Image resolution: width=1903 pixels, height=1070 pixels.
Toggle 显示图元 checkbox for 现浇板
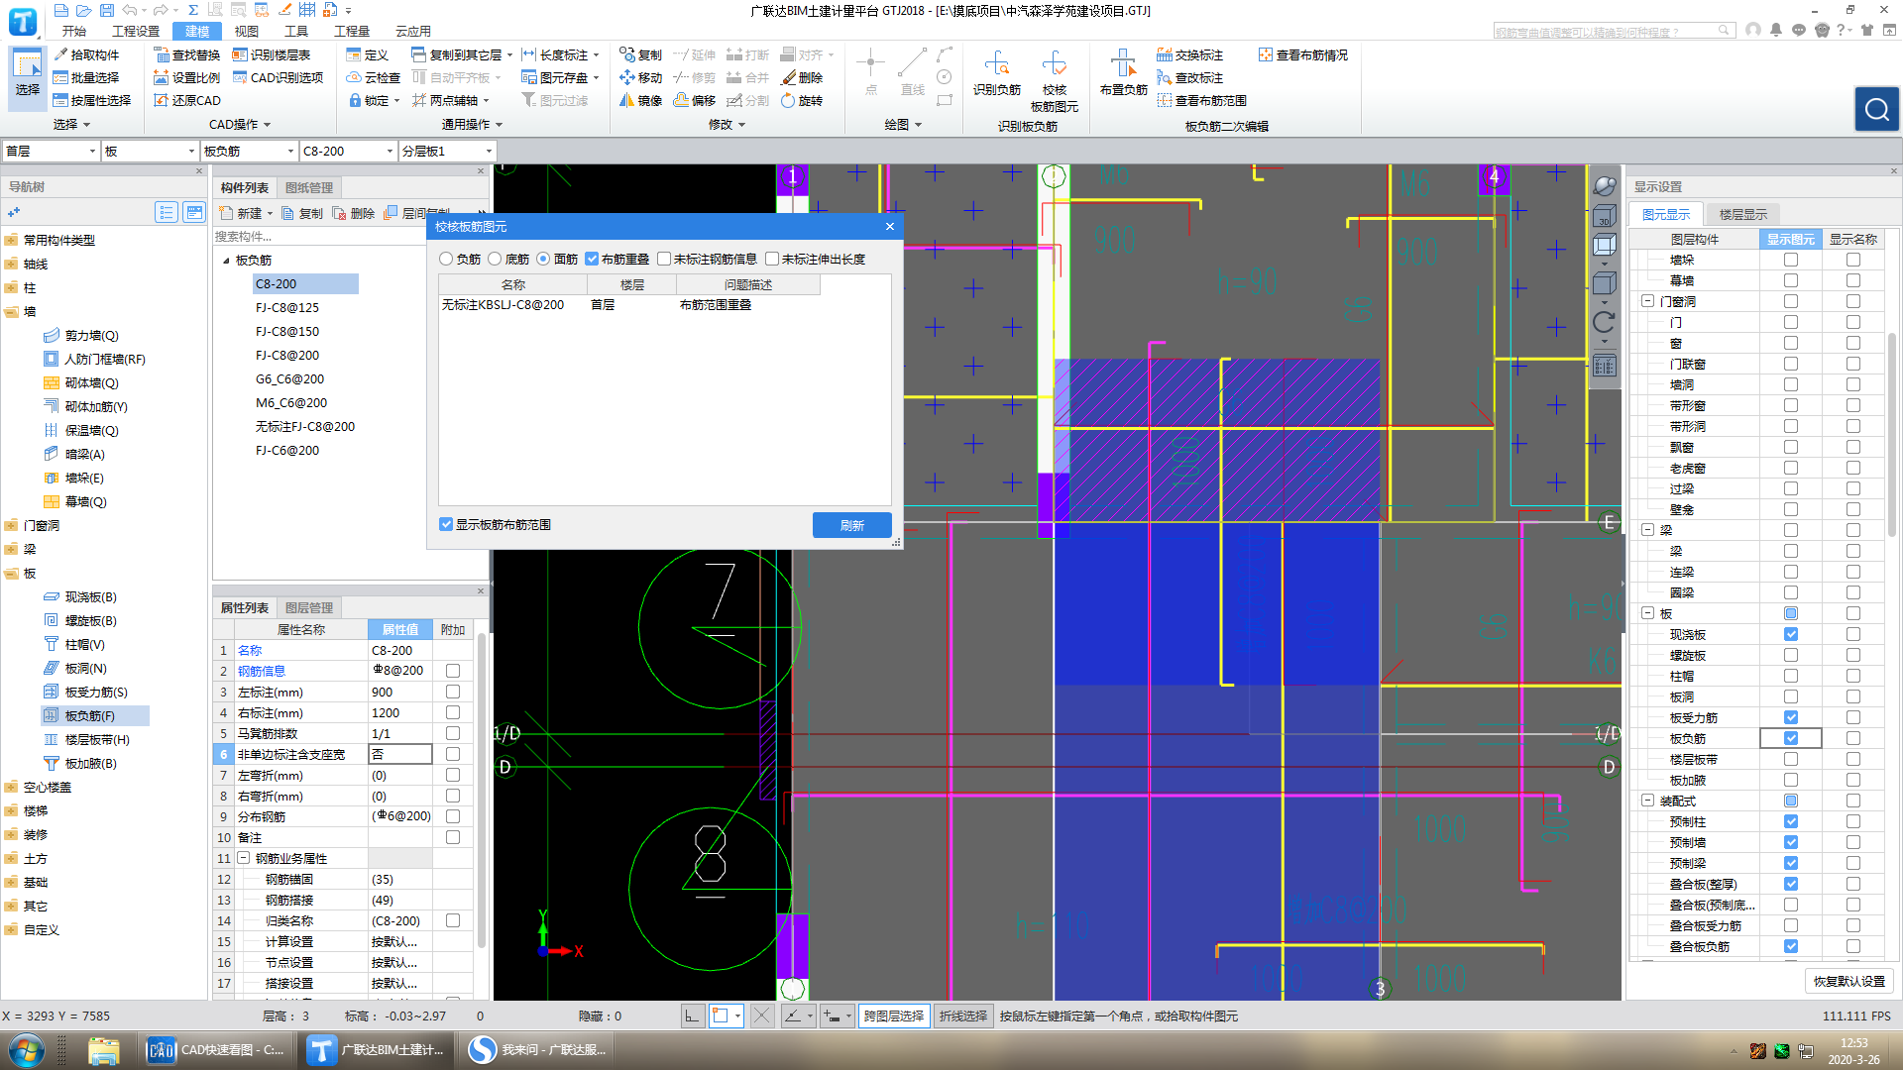coord(1790,634)
